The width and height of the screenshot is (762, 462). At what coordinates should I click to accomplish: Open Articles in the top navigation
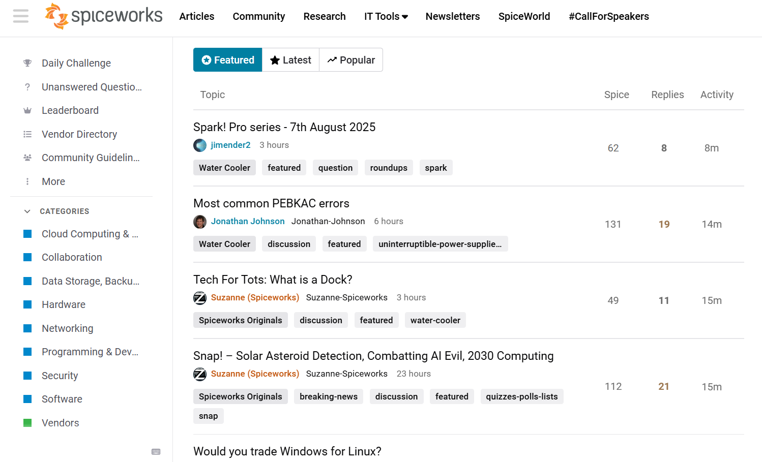click(x=197, y=16)
